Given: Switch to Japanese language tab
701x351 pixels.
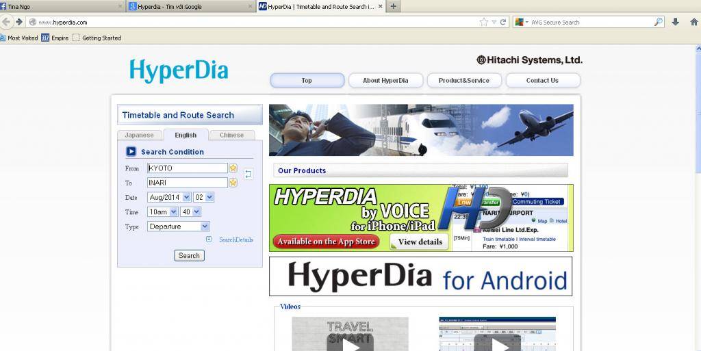Looking at the screenshot, I should (x=139, y=135).
